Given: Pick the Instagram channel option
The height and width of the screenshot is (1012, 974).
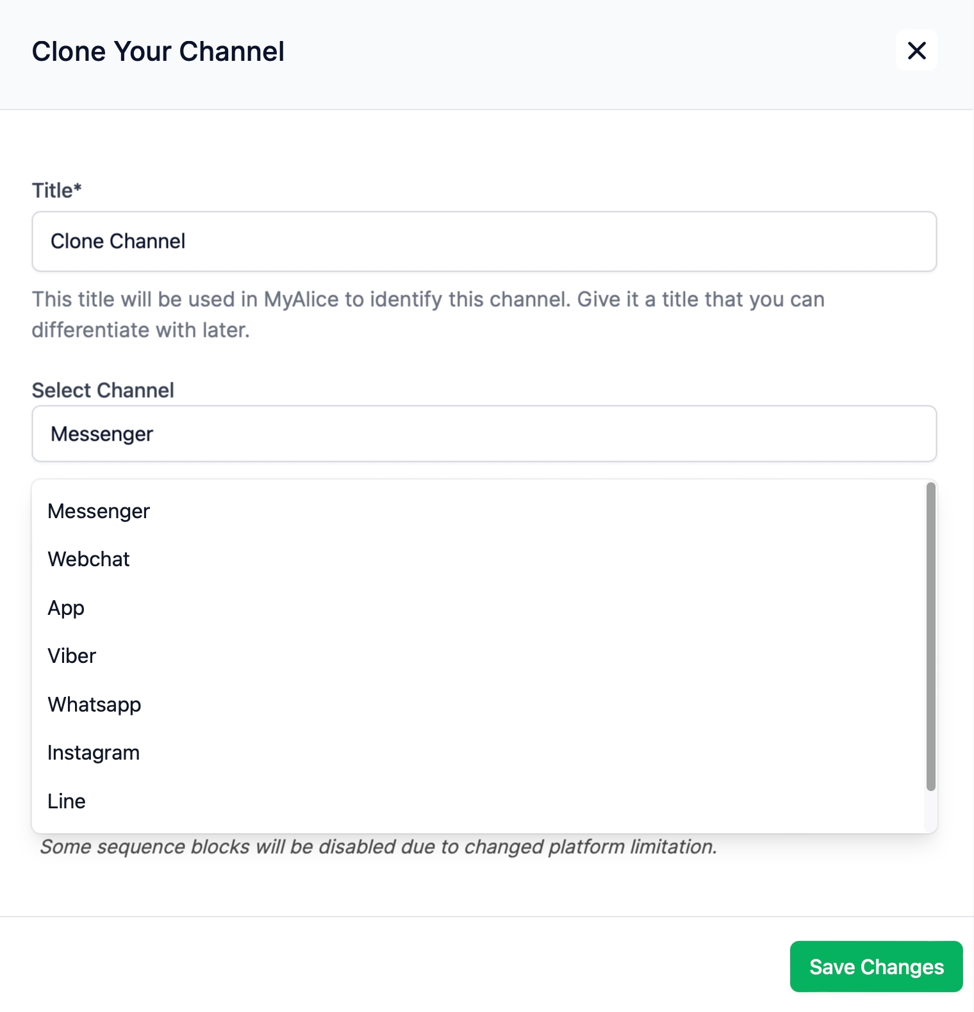Looking at the screenshot, I should [478, 753].
